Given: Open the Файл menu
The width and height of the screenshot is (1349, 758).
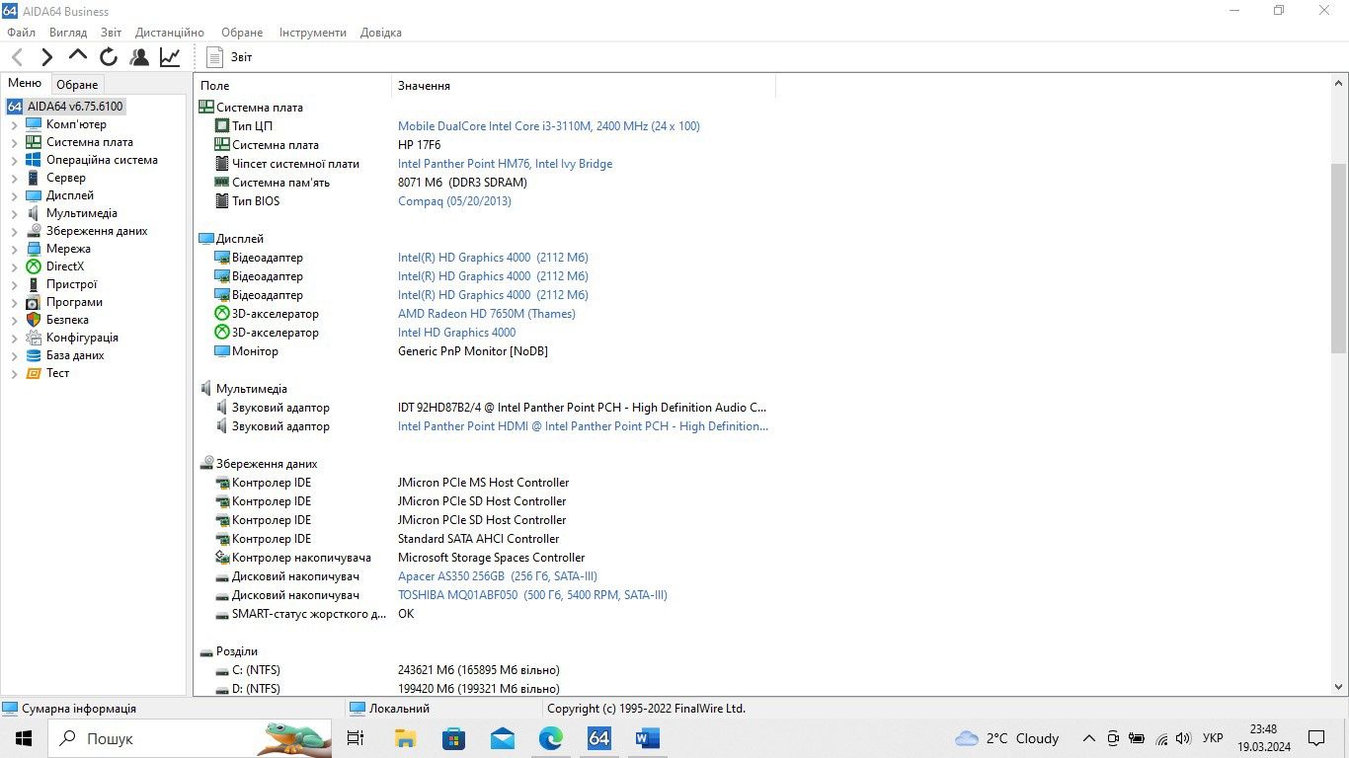Looking at the screenshot, I should coord(21,33).
